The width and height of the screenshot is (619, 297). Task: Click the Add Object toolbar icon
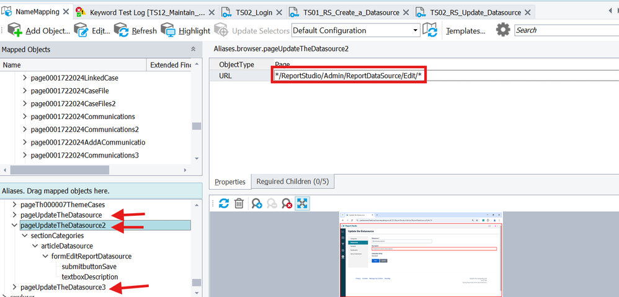pos(15,30)
